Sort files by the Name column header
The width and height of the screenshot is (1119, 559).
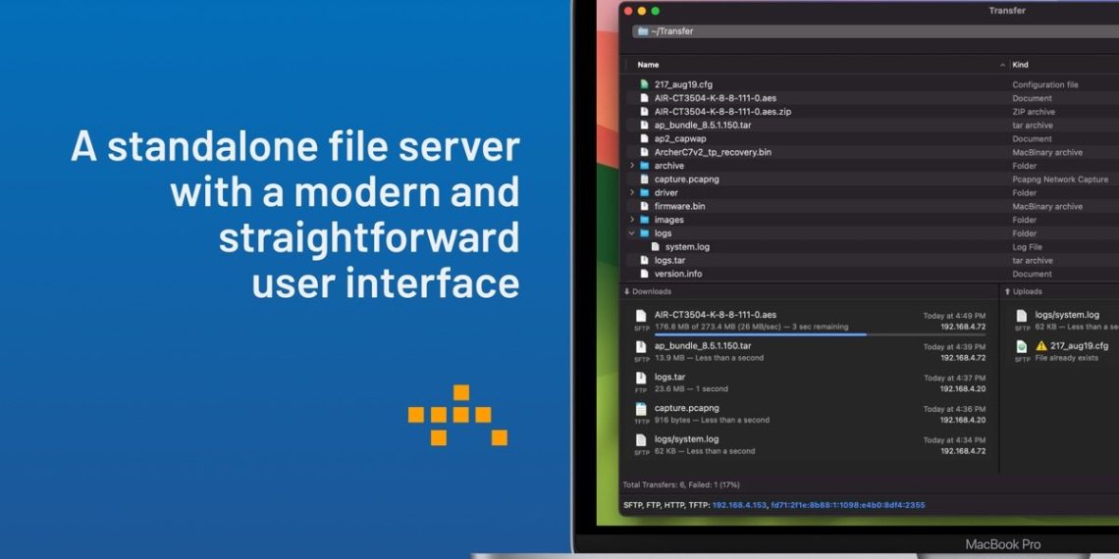pos(648,65)
